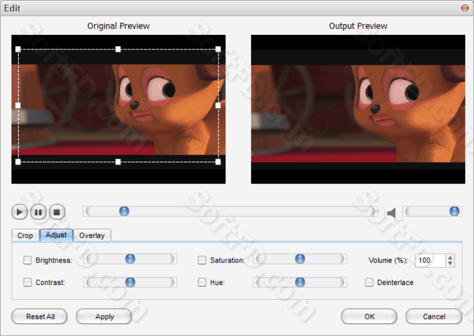Click the Apply button
This screenshot has height=336, width=474.
[x=104, y=316]
